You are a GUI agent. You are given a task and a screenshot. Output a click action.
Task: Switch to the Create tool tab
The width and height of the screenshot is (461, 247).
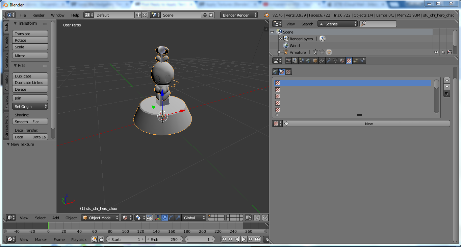6,42
